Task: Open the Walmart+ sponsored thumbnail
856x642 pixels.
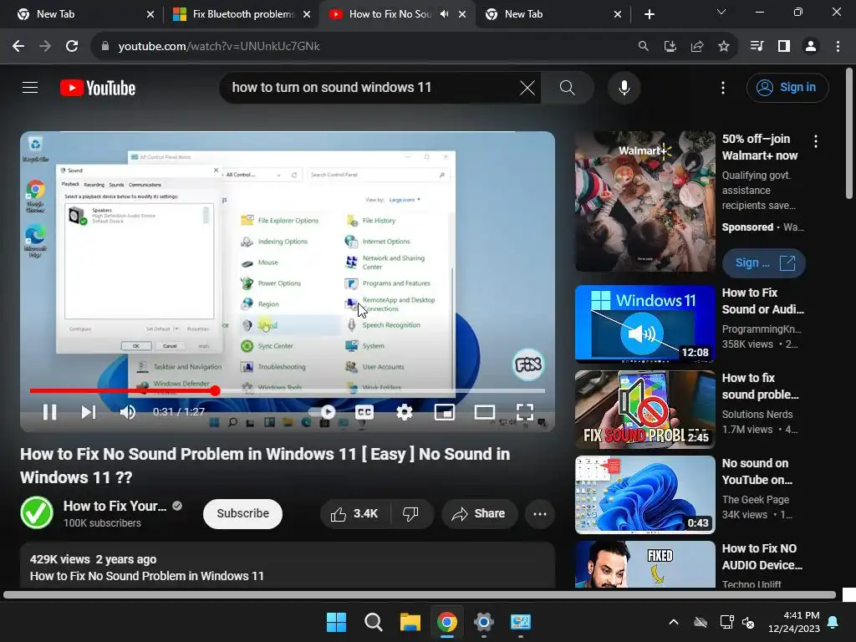Action: pos(645,201)
